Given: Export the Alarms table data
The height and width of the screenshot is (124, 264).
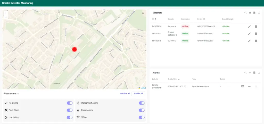Looking at the screenshot, I should pyautogui.click(x=254, y=73).
